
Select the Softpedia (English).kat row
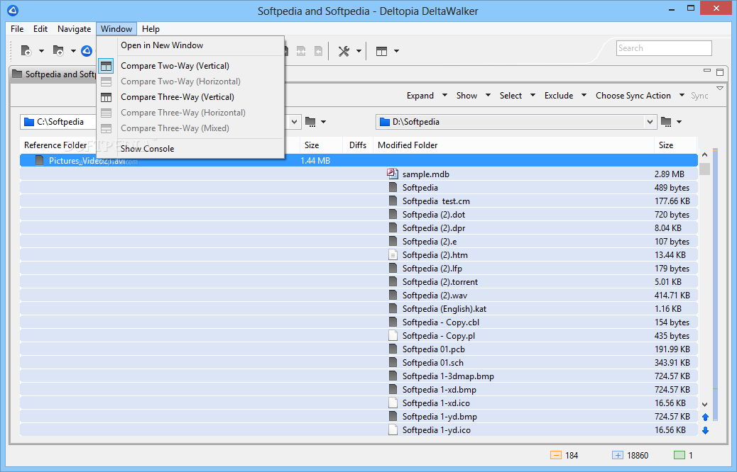(359, 309)
